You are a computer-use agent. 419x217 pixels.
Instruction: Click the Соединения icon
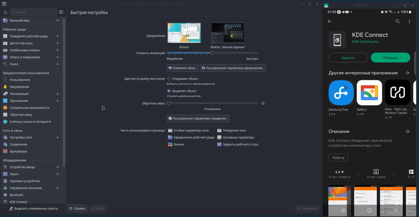click(x=5, y=144)
